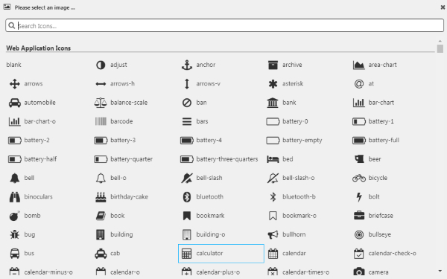Click the scrollbar up arrow

(x=440, y=42)
